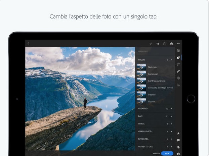Click the Contrasto elevato preset thumbnail
The height and width of the screenshot is (156, 209).
tap(141, 81)
